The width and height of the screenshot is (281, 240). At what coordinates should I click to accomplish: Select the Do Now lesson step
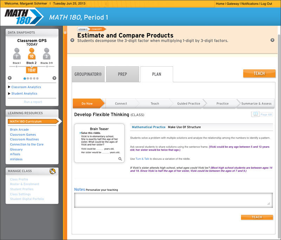click(x=87, y=104)
